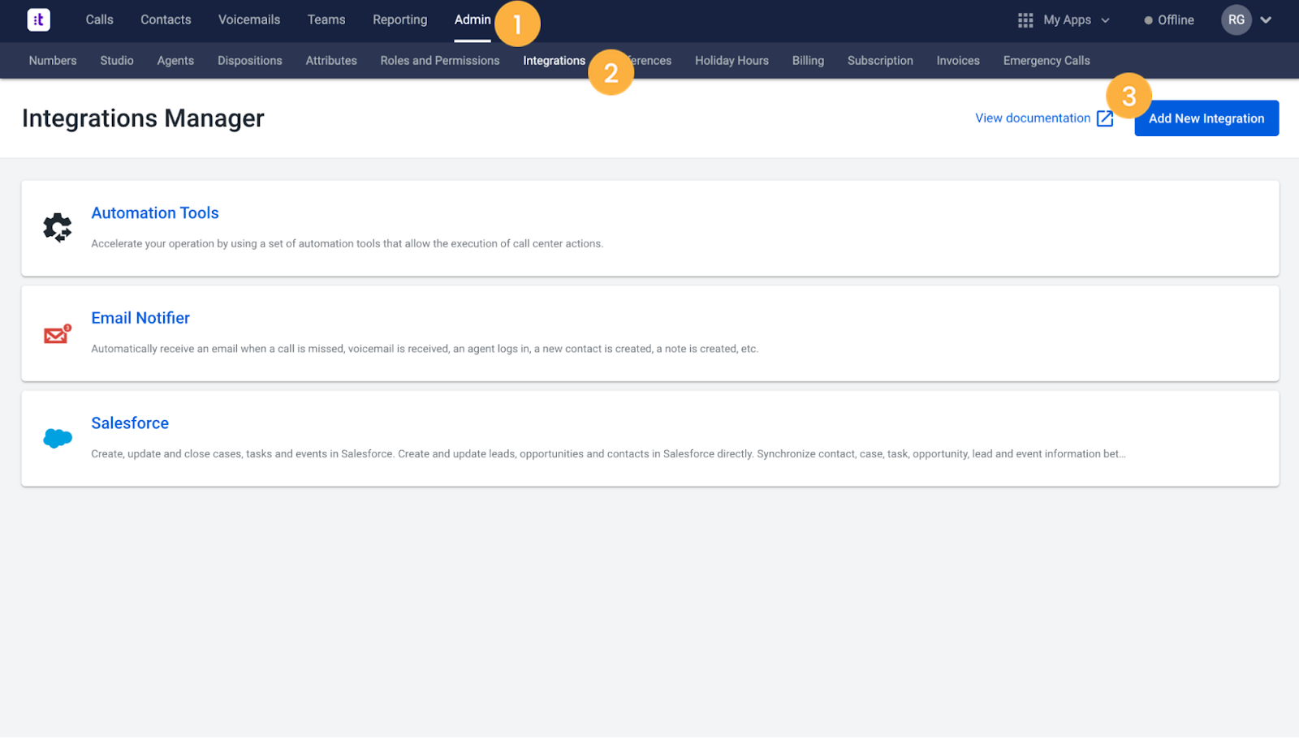Click the external-link icon beside View documentation
This screenshot has height=738, width=1299.
1106,118
